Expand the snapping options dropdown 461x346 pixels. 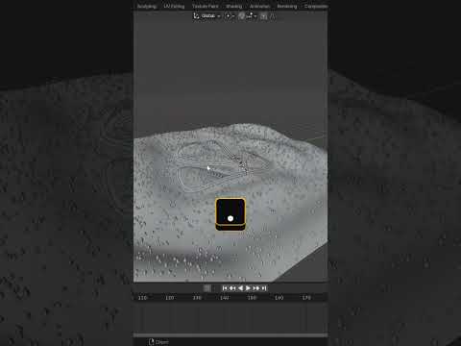(252, 16)
